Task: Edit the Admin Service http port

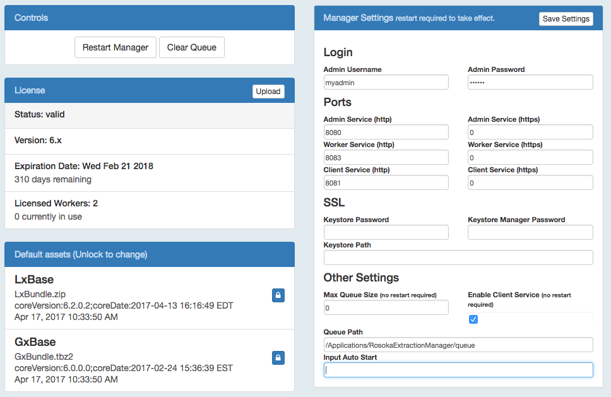Action: 386,132
